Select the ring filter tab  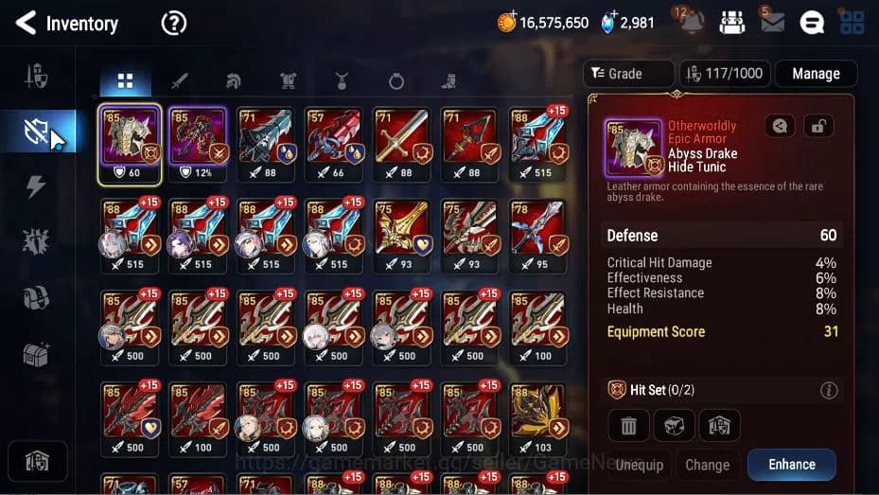point(396,81)
